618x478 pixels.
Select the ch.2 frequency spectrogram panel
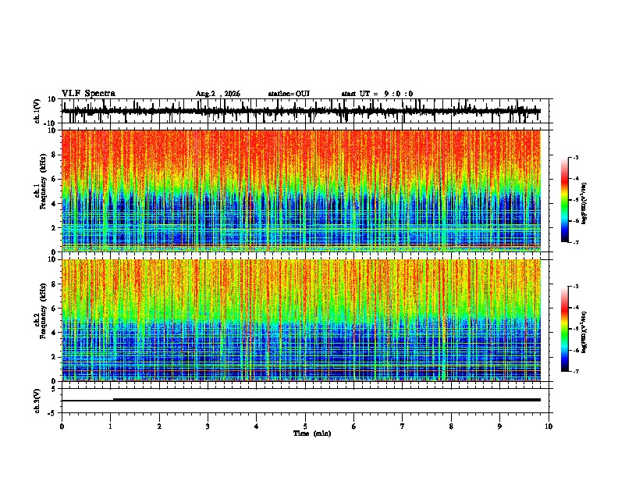[307, 320]
